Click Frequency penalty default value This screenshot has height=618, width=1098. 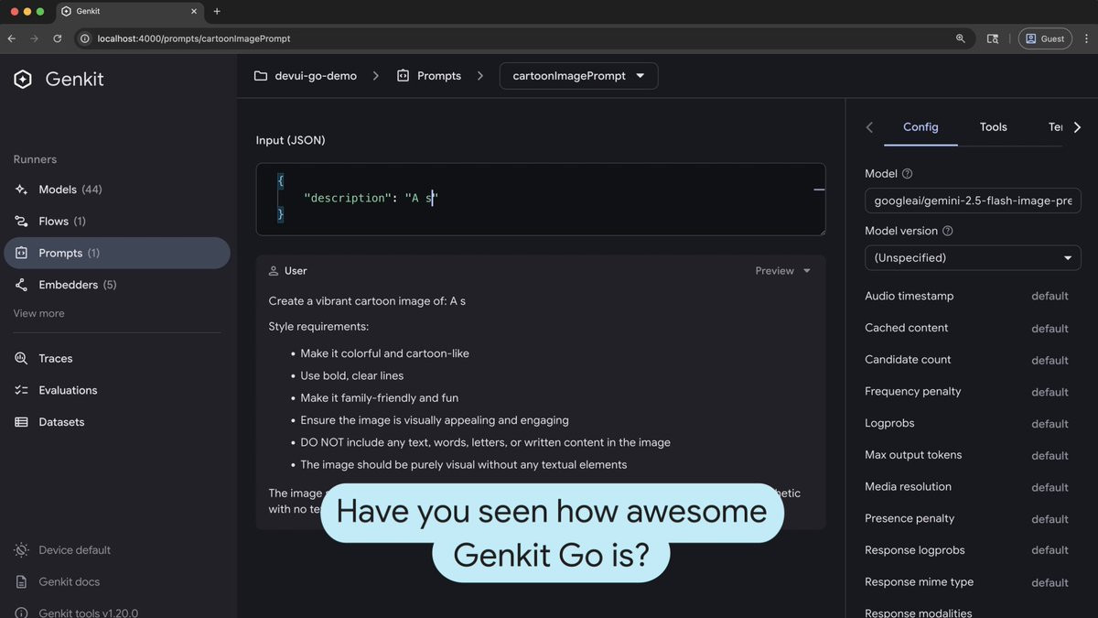pos(1050,392)
